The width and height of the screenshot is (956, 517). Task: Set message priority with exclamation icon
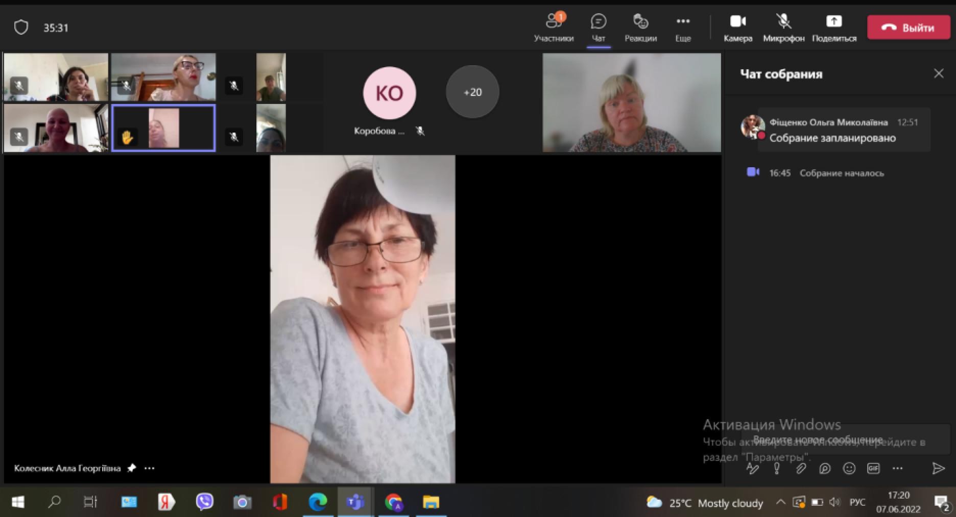coord(777,468)
